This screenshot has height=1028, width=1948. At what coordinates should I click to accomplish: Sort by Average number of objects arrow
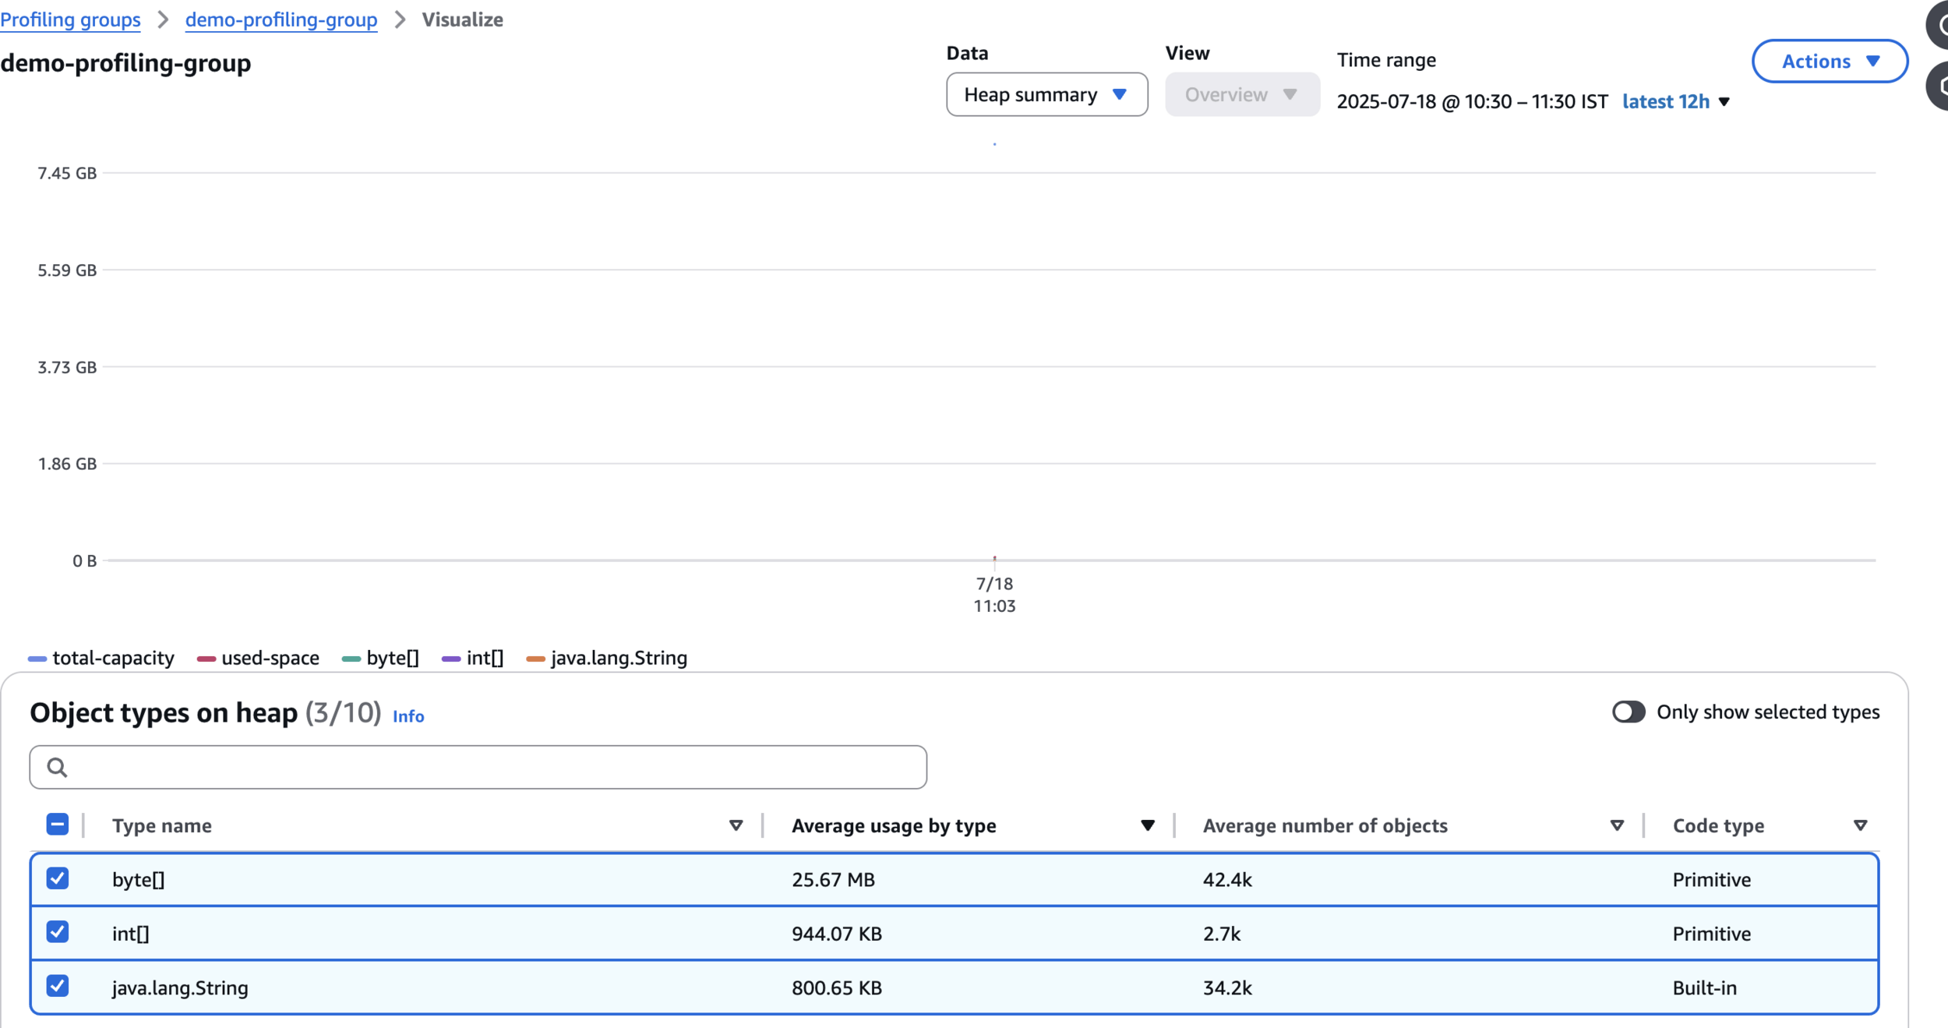click(x=1617, y=825)
